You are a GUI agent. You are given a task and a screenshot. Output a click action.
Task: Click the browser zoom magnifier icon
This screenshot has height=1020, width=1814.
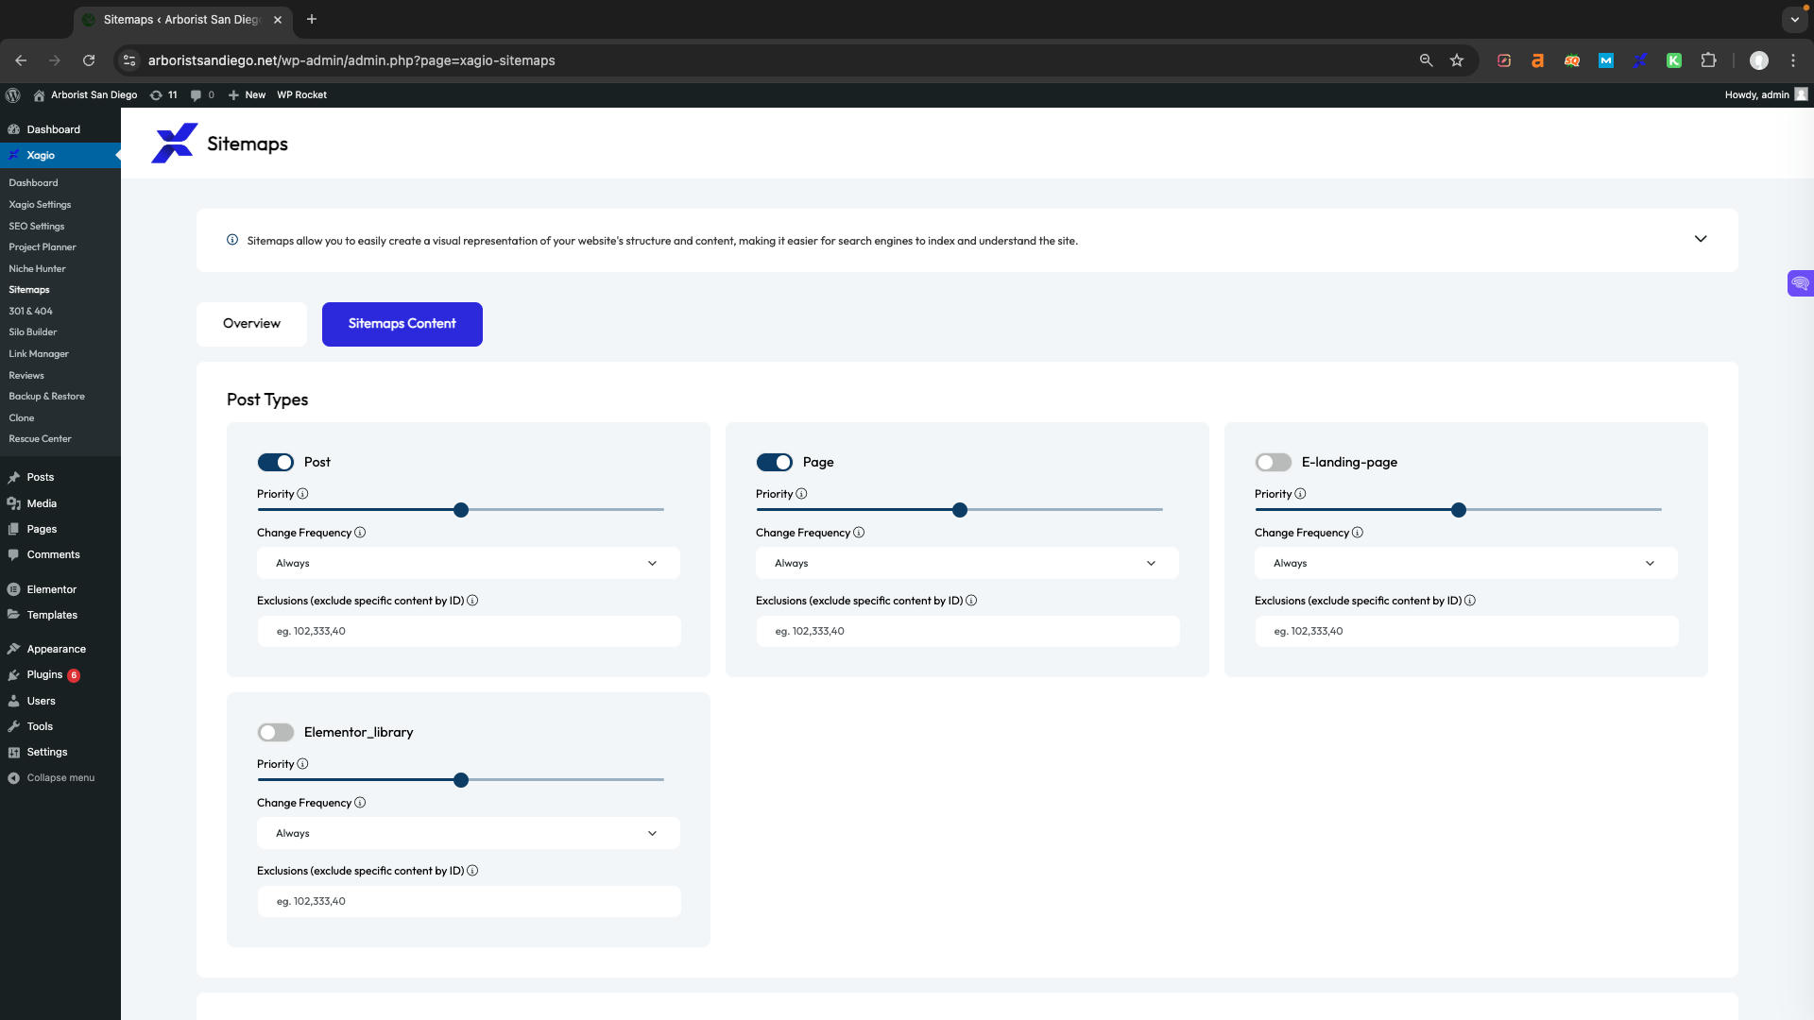pyautogui.click(x=1426, y=60)
